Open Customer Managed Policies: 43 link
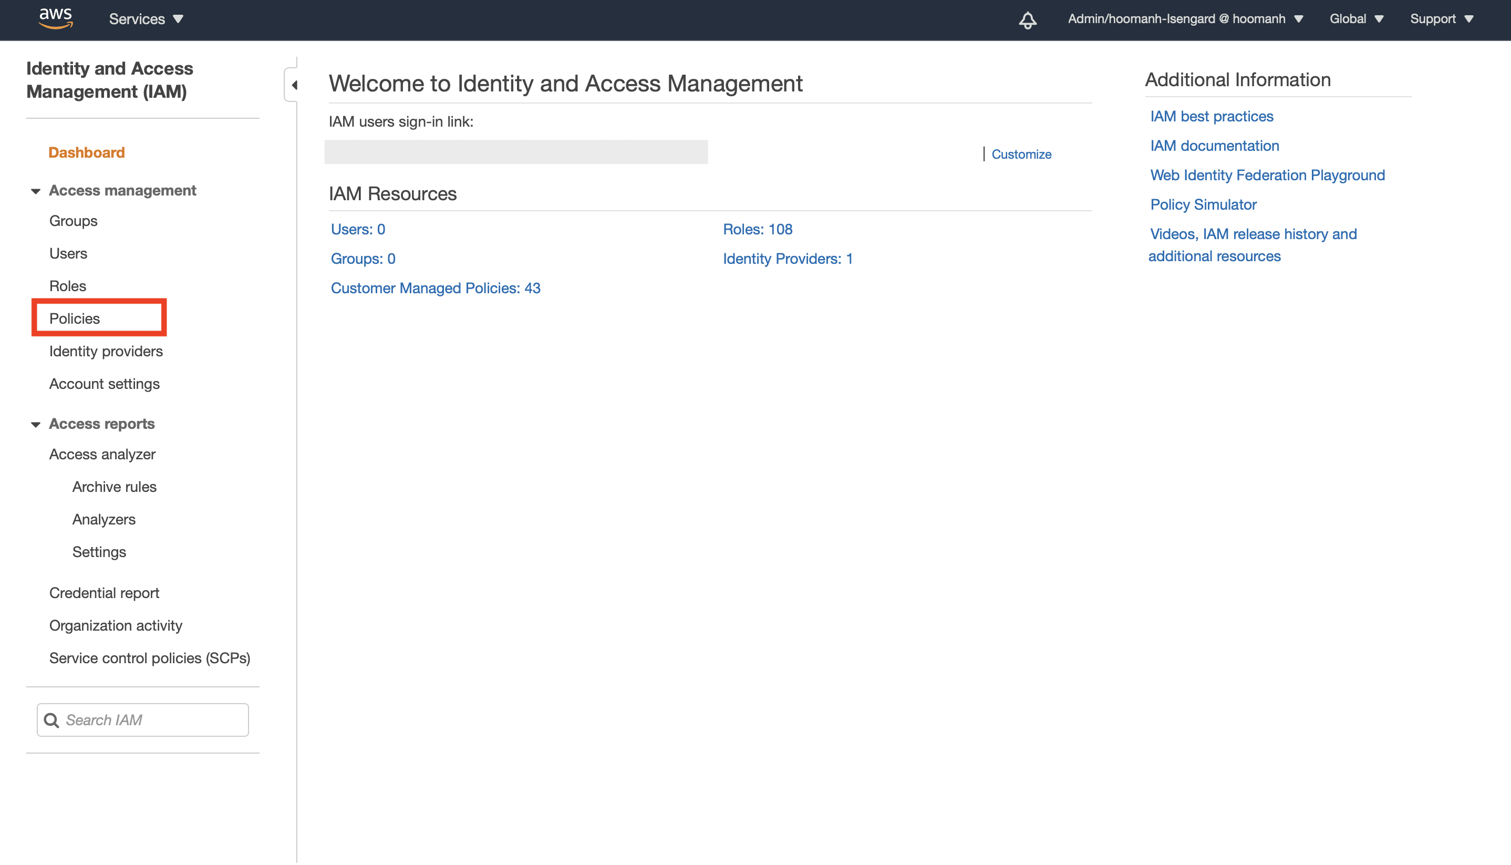 point(436,288)
